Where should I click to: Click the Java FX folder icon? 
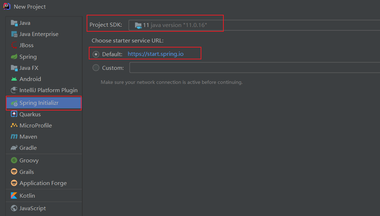14,68
